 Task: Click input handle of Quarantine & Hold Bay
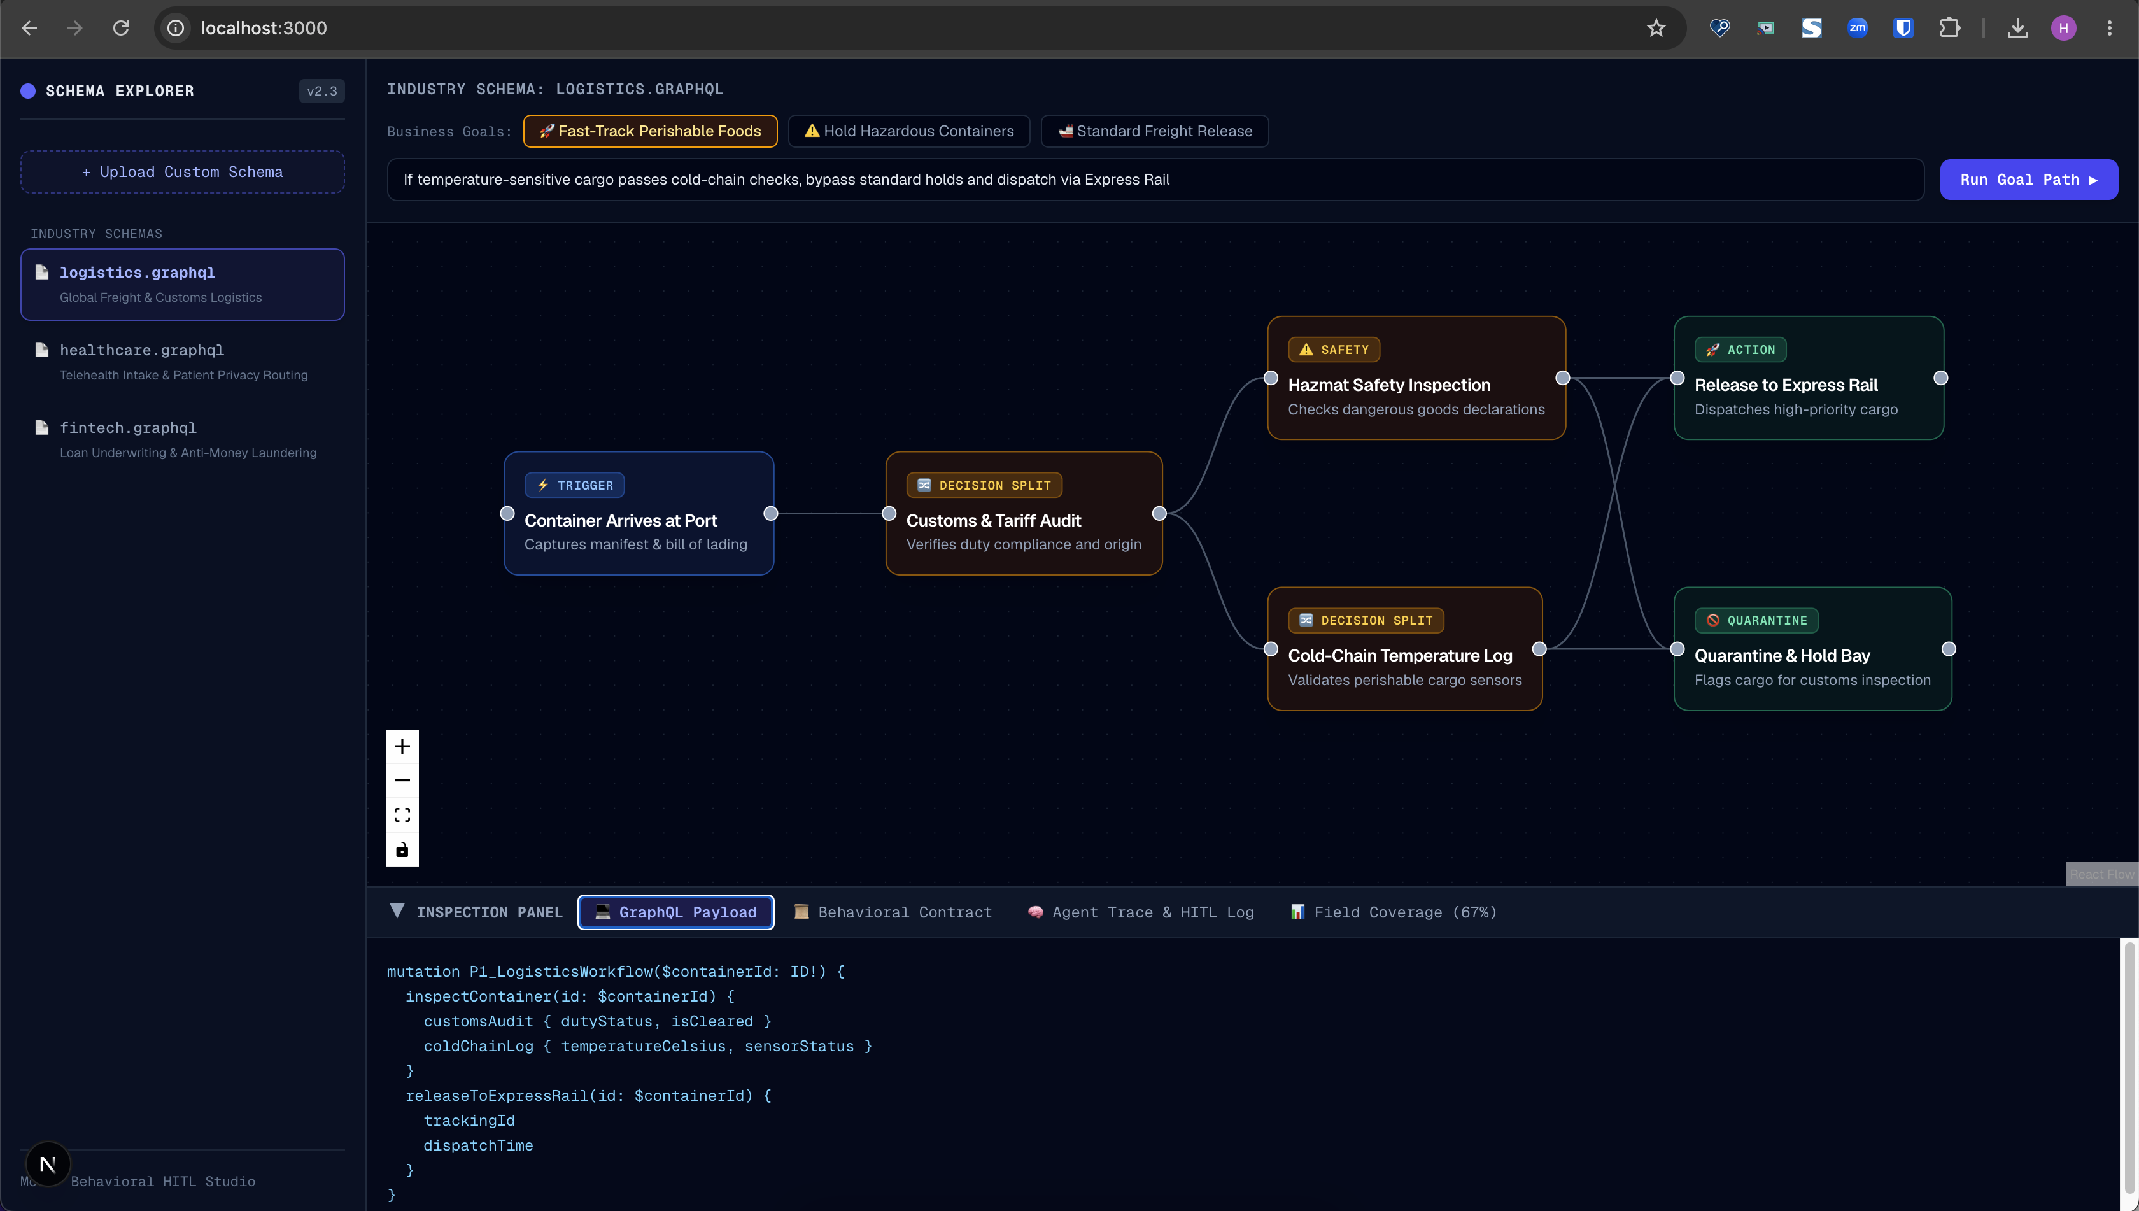(1677, 649)
